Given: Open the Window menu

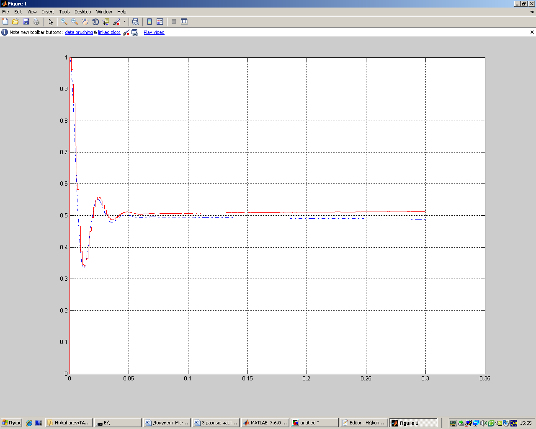Looking at the screenshot, I should pos(104,12).
